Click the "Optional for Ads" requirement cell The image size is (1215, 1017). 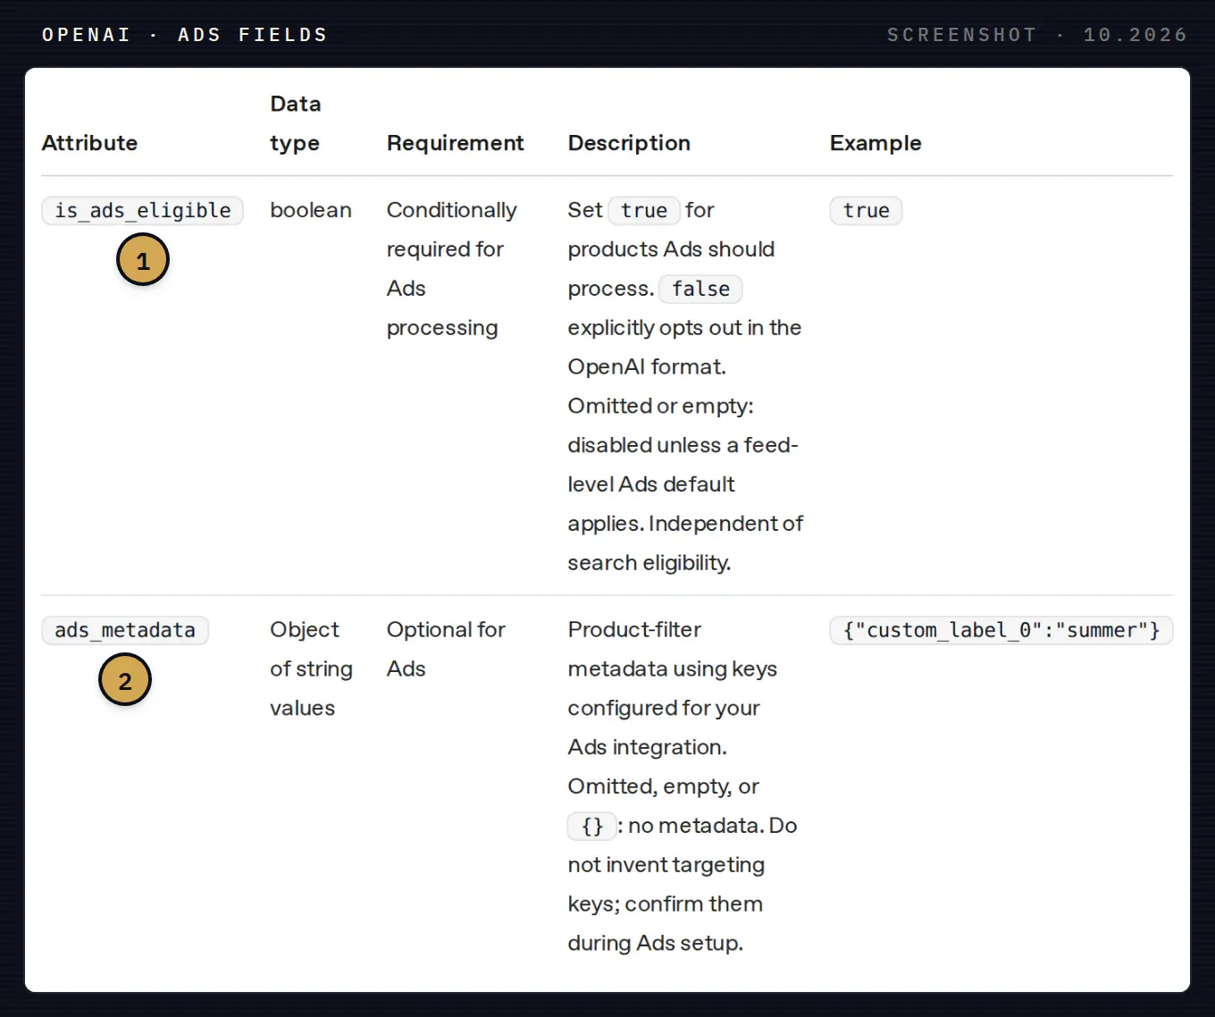[x=447, y=649]
